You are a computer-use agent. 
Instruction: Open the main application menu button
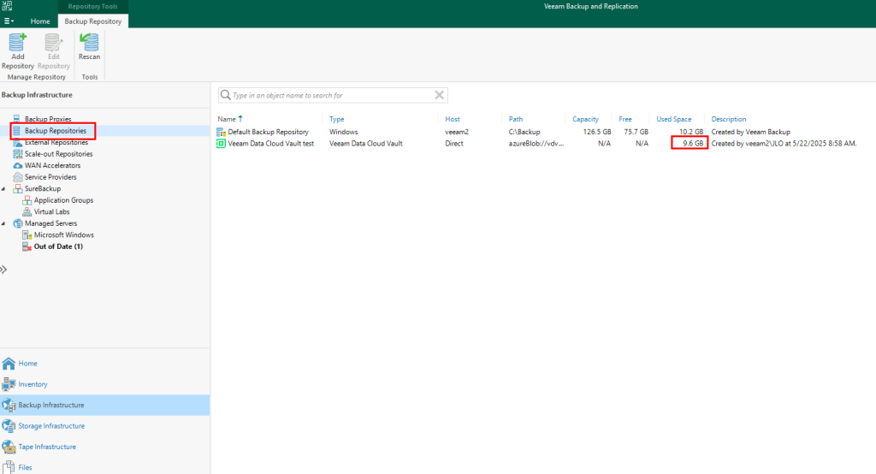pos(9,21)
